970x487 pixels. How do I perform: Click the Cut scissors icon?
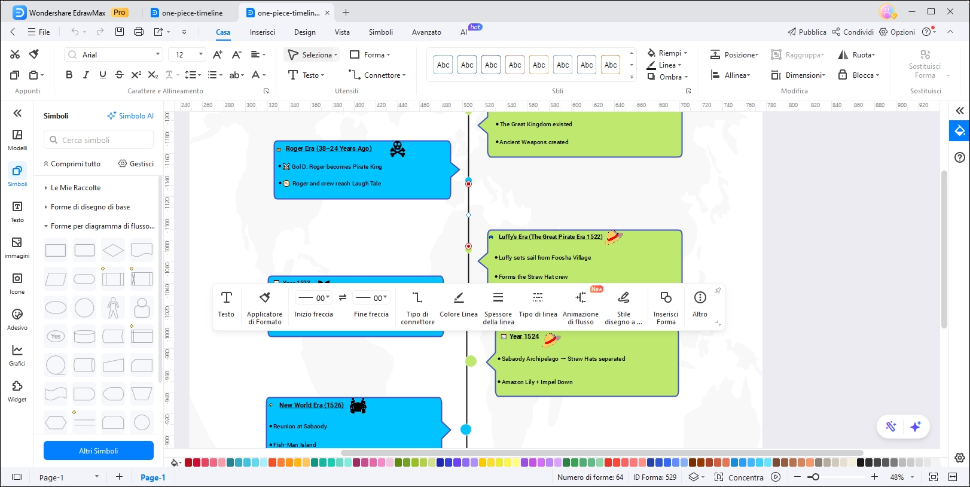(15, 54)
